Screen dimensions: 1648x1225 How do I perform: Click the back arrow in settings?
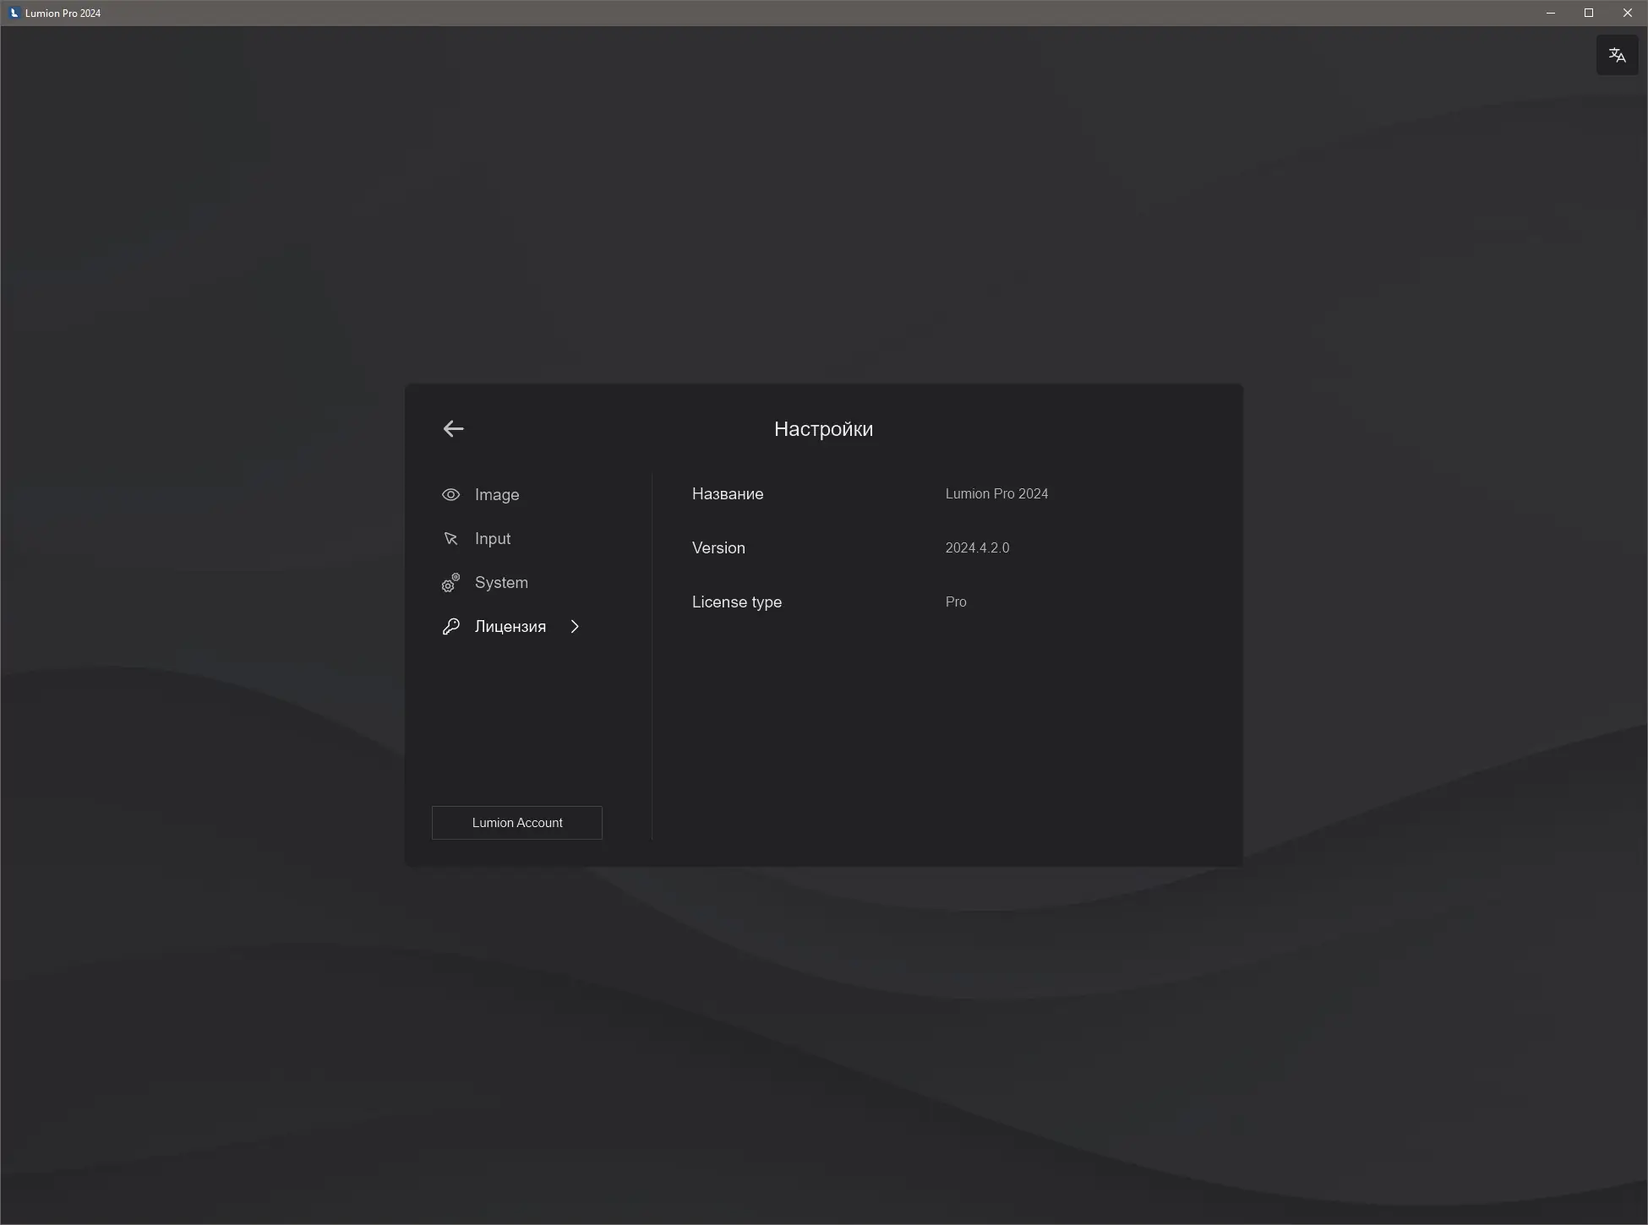453,429
